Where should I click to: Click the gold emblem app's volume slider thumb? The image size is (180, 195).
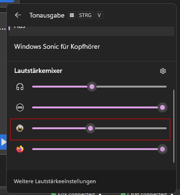pyautogui.click(x=90, y=128)
